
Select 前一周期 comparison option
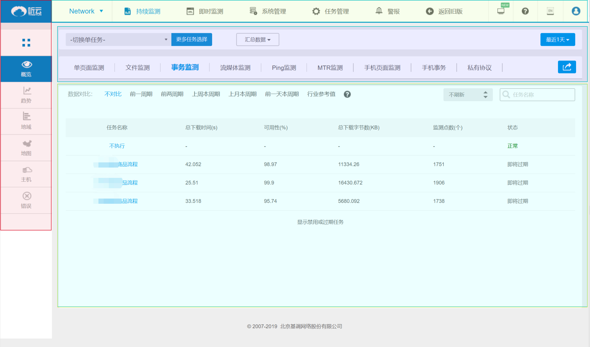[141, 94]
